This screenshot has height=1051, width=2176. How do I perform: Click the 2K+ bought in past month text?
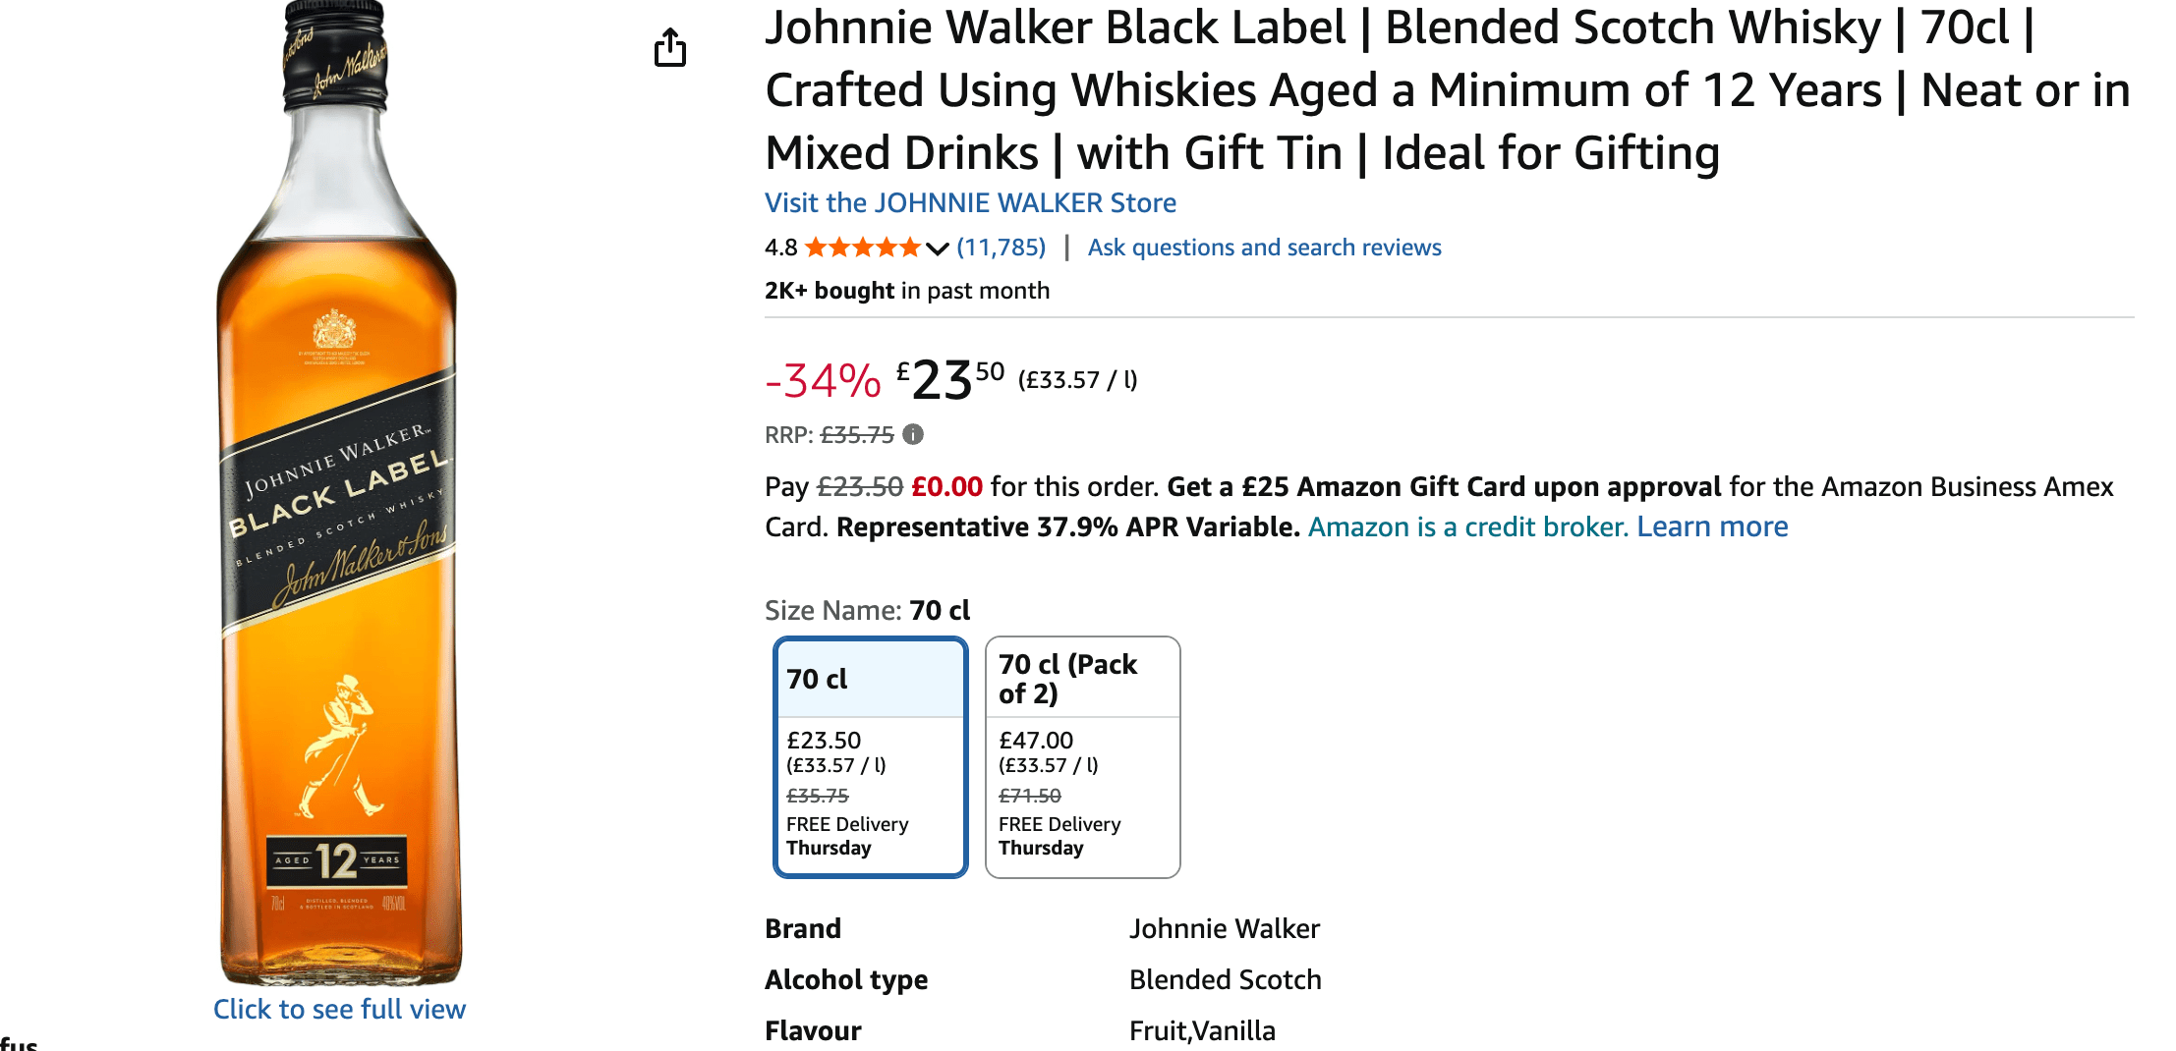[906, 291]
